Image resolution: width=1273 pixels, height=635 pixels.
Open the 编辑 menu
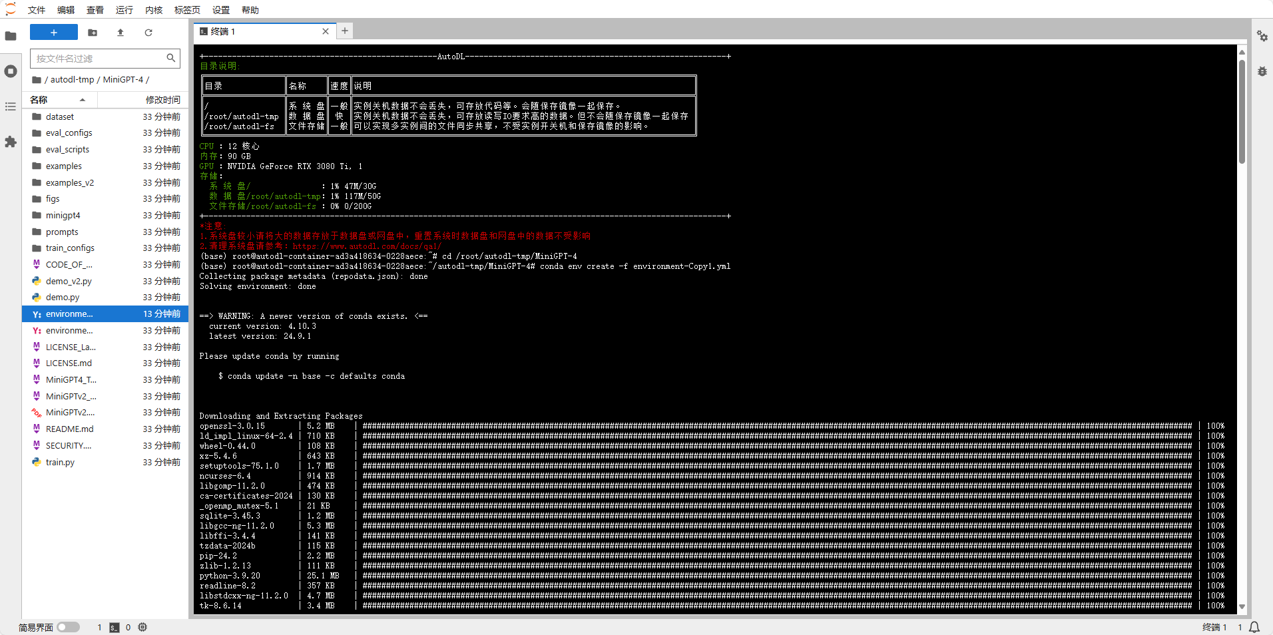(66, 10)
